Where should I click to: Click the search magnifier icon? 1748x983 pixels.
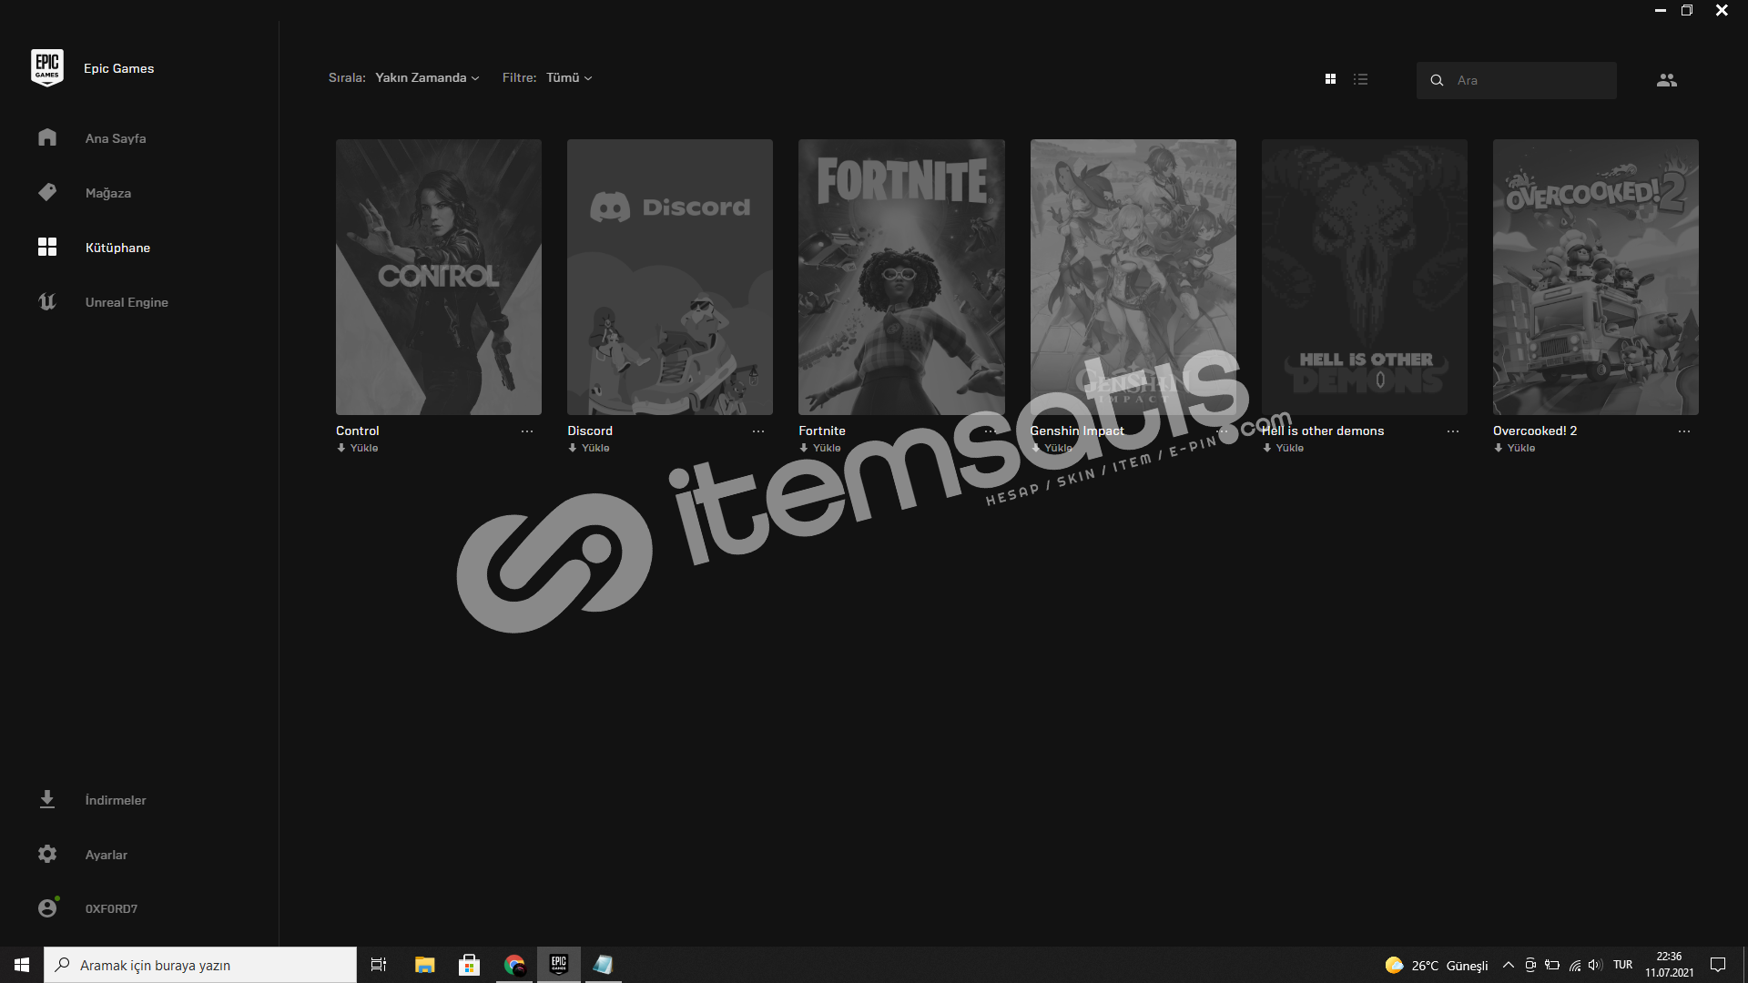1437,80
